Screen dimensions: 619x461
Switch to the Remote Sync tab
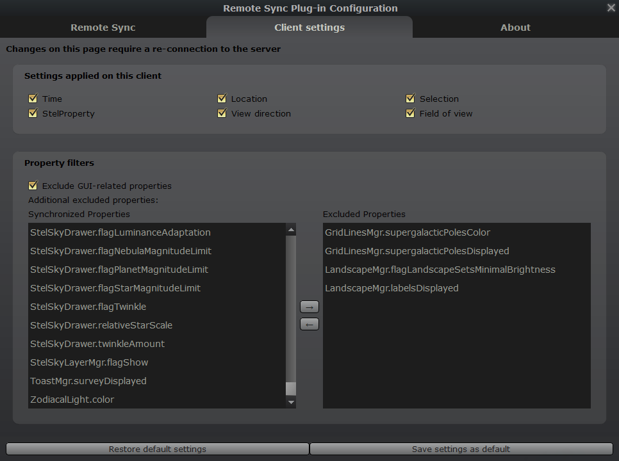pyautogui.click(x=103, y=28)
